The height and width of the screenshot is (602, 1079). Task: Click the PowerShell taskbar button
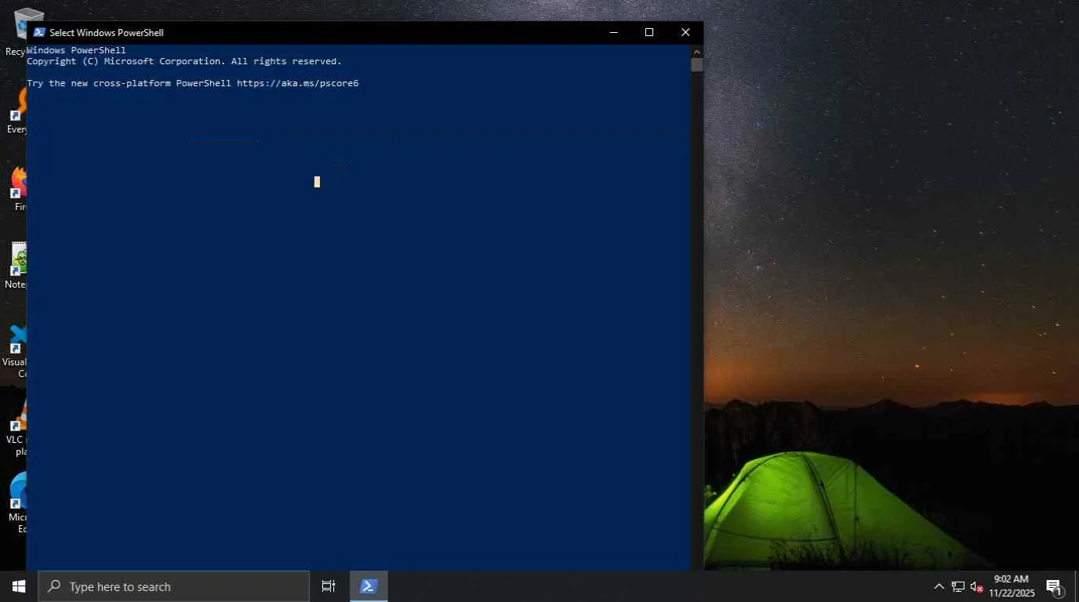point(369,586)
